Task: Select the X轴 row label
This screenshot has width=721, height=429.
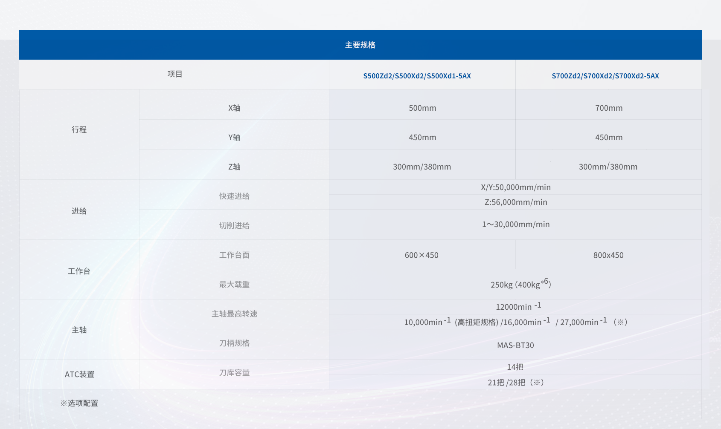Action: 234,108
